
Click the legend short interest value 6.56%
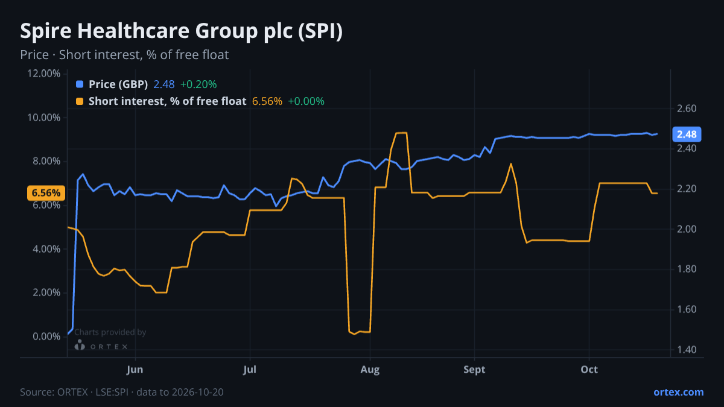click(267, 101)
